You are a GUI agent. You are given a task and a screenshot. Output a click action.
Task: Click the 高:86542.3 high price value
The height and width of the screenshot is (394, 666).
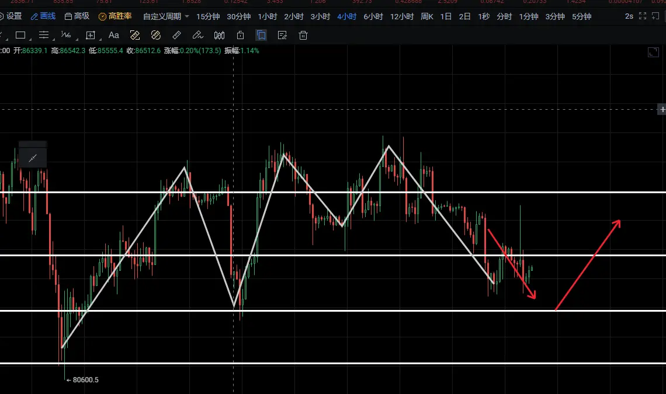(68, 51)
